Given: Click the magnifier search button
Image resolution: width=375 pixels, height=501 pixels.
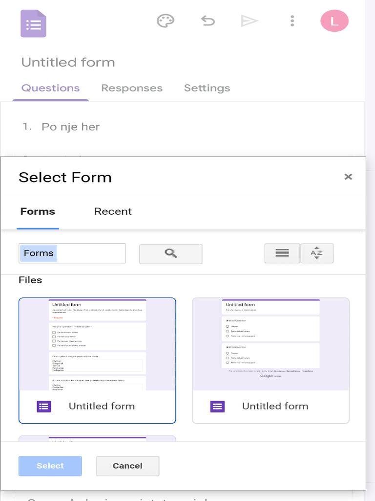Looking at the screenshot, I should point(170,253).
